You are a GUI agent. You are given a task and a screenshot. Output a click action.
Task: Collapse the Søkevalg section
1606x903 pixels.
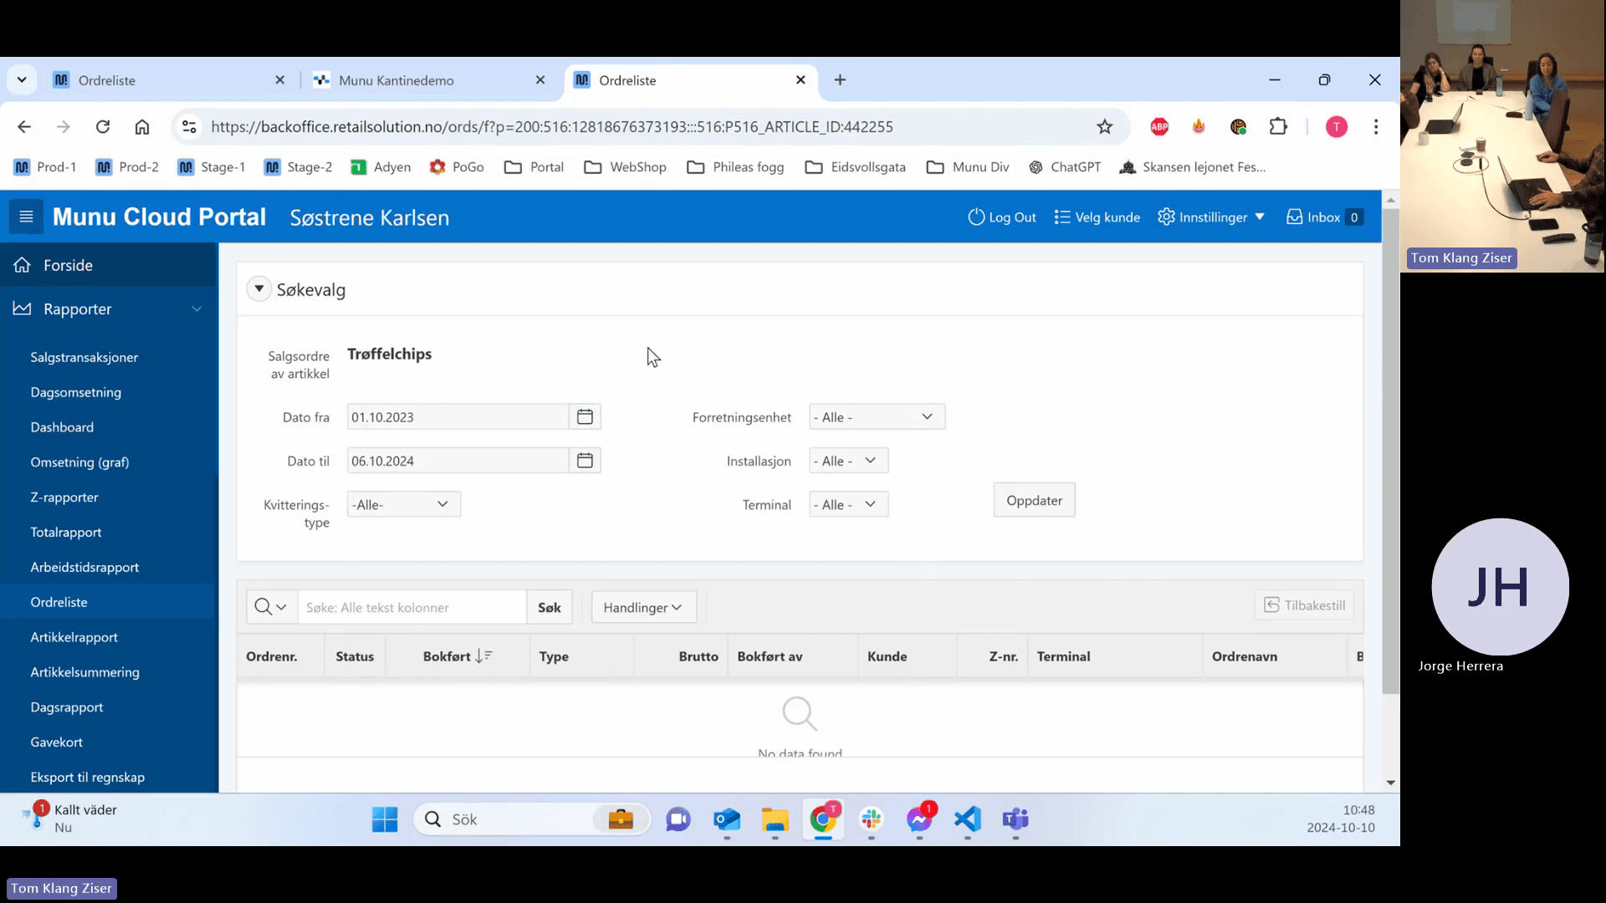(259, 289)
